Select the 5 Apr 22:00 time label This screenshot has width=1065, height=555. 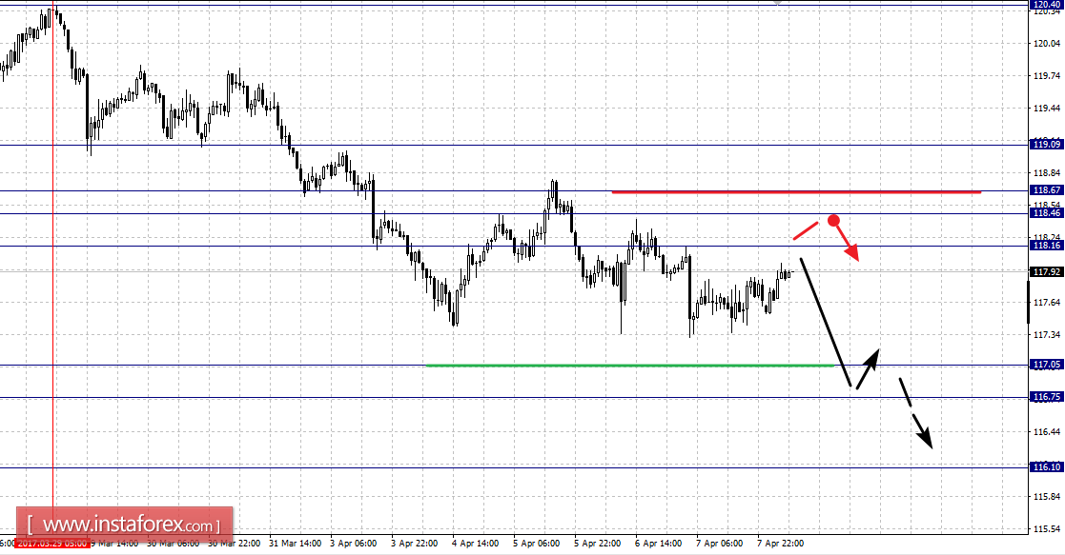tap(597, 544)
